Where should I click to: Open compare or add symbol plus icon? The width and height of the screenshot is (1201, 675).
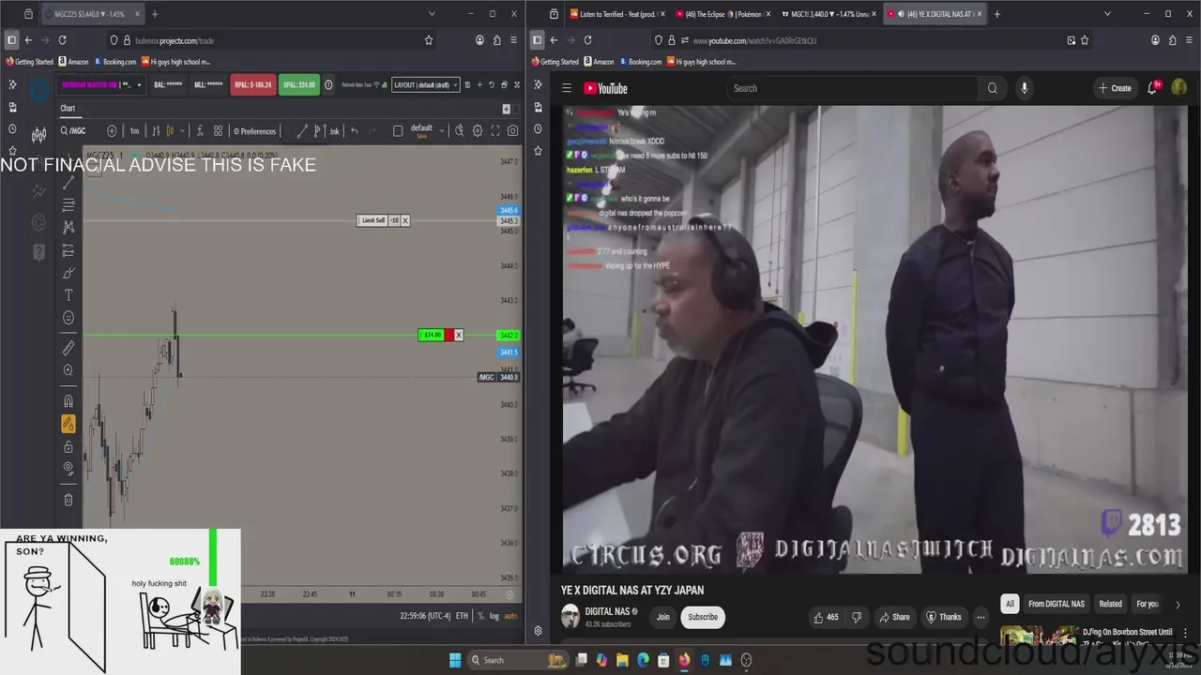112,131
